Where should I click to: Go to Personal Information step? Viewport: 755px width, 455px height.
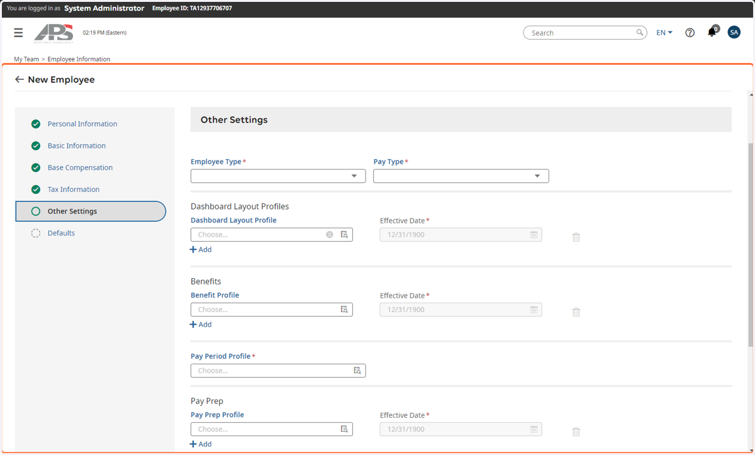point(82,124)
